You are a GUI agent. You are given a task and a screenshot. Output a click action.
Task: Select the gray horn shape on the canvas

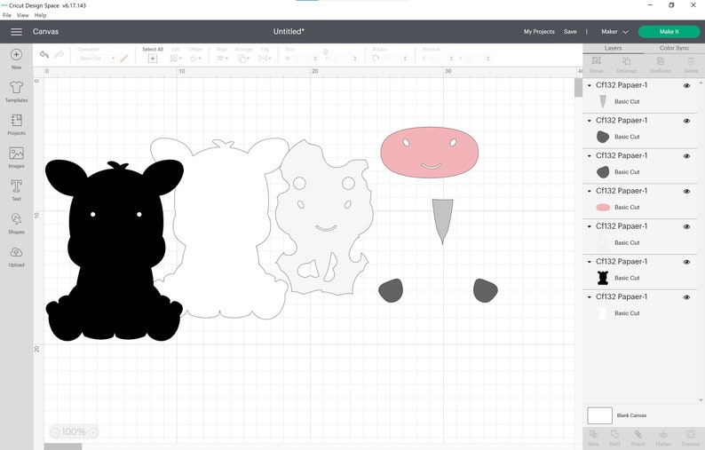point(443,221)
